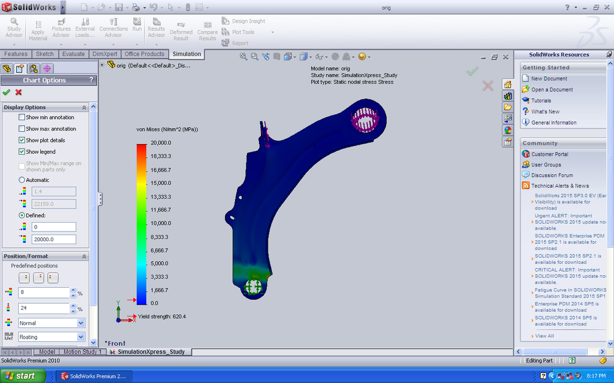614x383 pixels.
Task: Open the Compare Results tool
Action: (x=207, y=31)
